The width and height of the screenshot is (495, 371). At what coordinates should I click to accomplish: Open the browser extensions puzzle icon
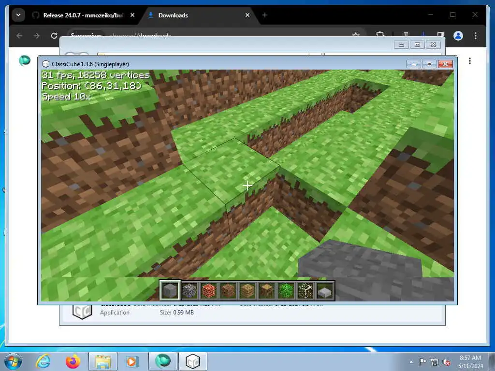tap(380, 34)
